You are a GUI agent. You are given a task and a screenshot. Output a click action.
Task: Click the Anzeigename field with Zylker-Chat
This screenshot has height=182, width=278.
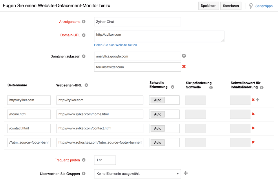pos(137,22)
